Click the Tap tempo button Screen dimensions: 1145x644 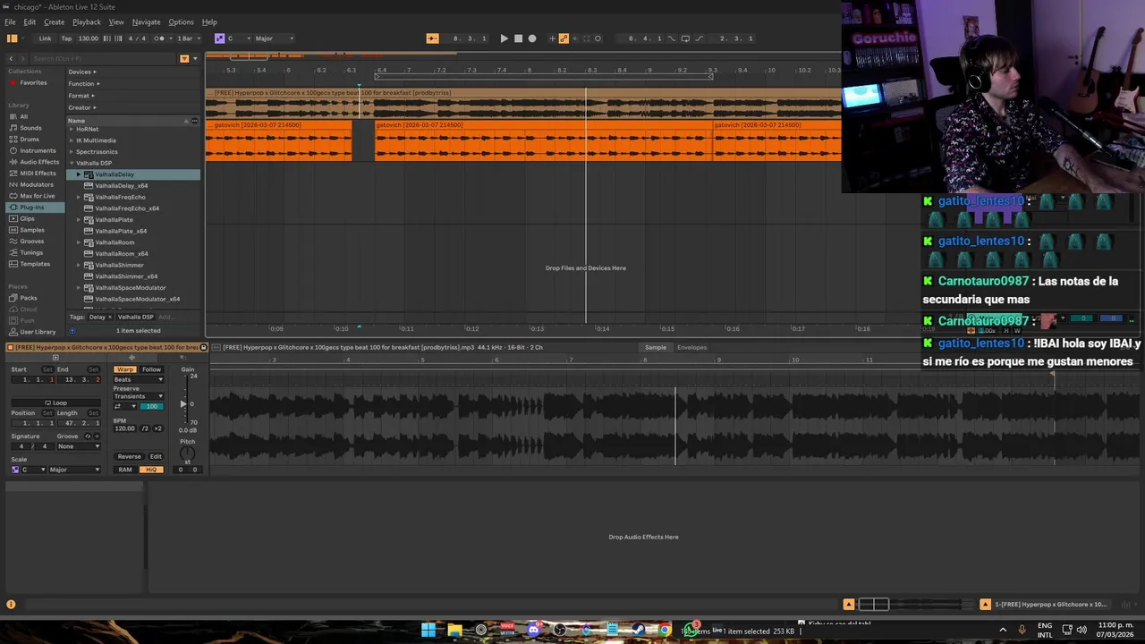click(66, 38)
